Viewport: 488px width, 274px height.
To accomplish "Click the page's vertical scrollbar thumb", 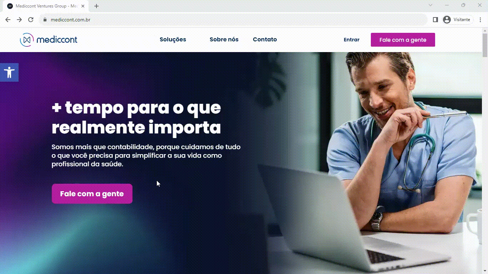I will click(485, 45).
